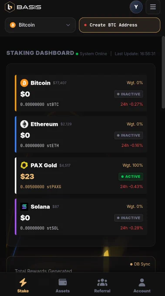Open the hamburger menu
165x296 pixels.
153,7
